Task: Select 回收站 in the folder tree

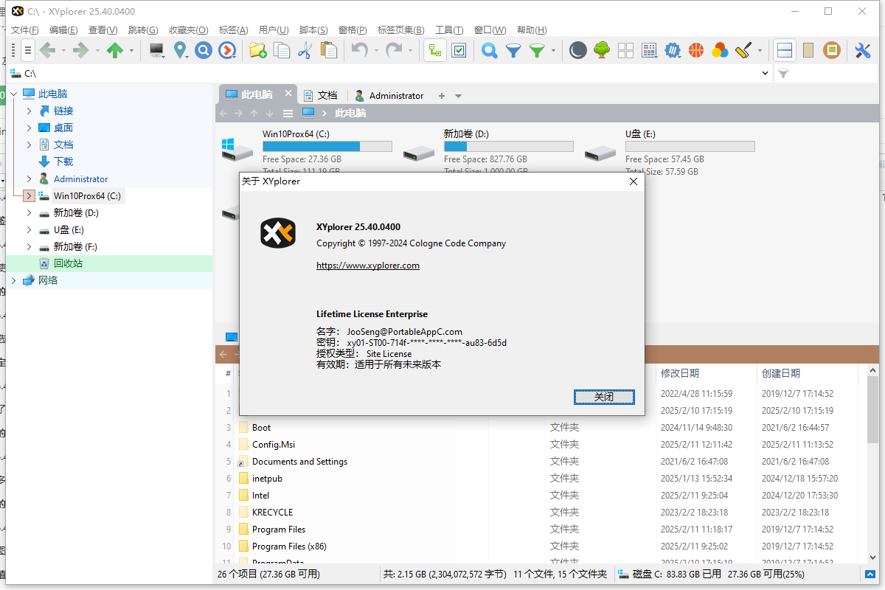Action: pyautogui.click(x=68, y=263)
